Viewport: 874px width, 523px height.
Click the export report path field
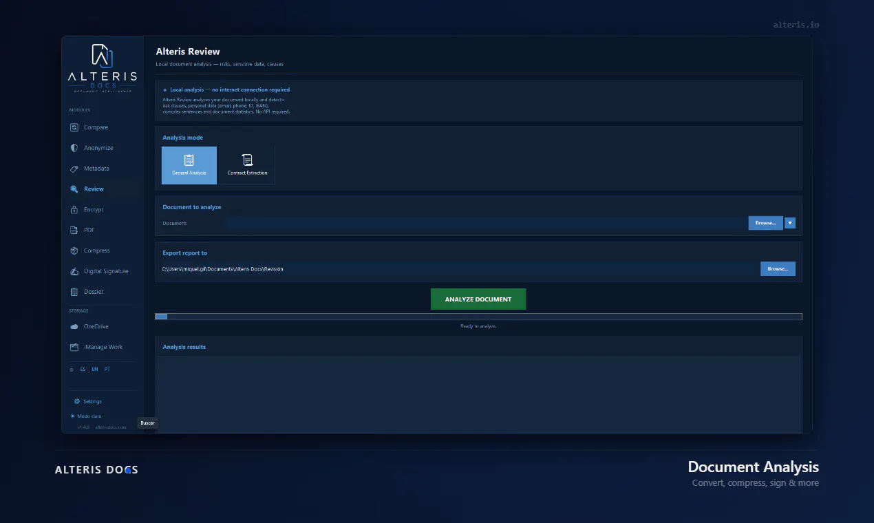(458, 269)
